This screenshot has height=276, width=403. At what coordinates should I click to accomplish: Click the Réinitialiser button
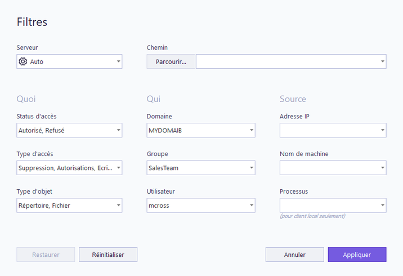pyautogui.click(x=108, y=255)
